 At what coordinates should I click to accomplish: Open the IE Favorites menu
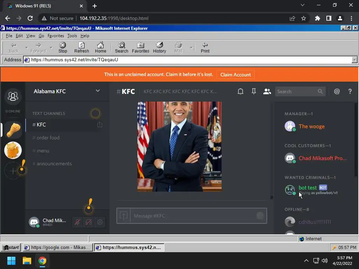coord(56,36)
